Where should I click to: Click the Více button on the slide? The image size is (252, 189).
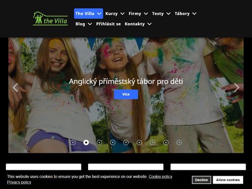(x=126, y=94)
